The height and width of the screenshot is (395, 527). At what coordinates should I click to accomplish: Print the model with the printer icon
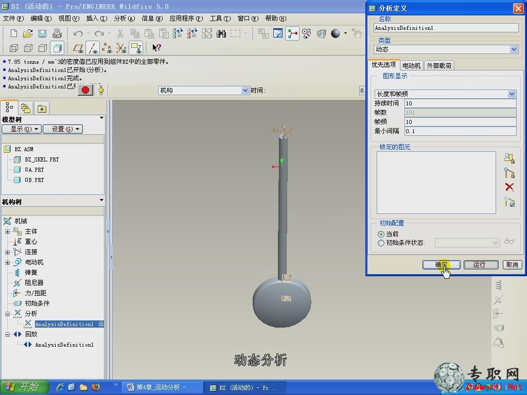[57, 33]
